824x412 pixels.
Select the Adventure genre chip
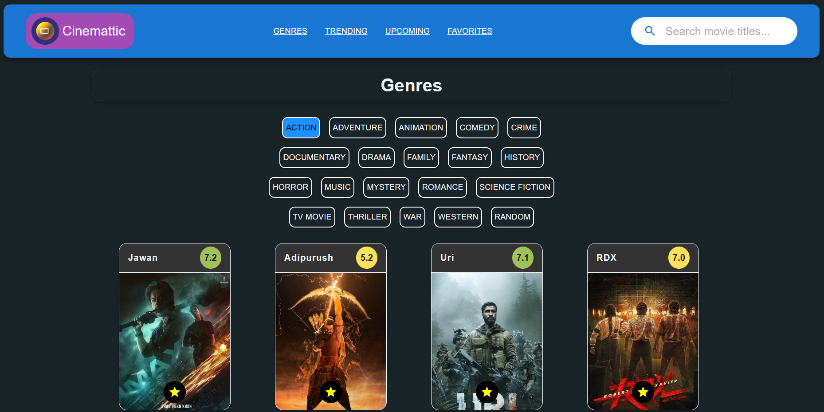(x=357, y=128)
